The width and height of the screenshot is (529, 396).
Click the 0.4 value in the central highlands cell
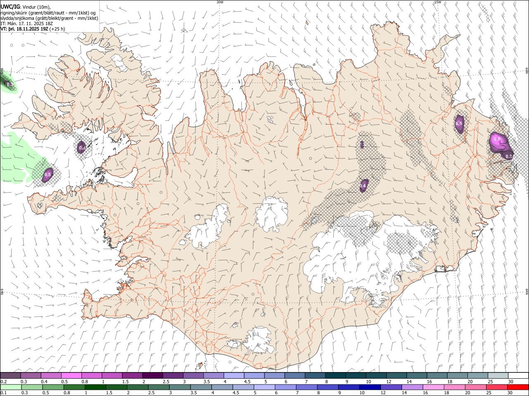363,186
